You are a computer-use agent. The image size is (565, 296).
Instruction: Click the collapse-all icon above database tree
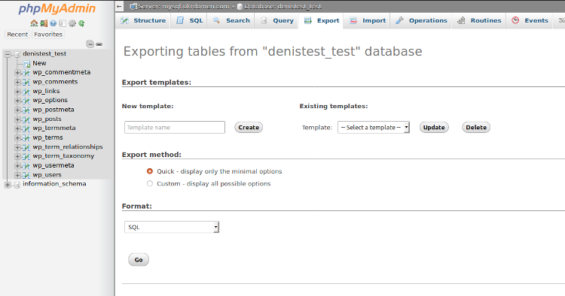click(x=90, y=44)
